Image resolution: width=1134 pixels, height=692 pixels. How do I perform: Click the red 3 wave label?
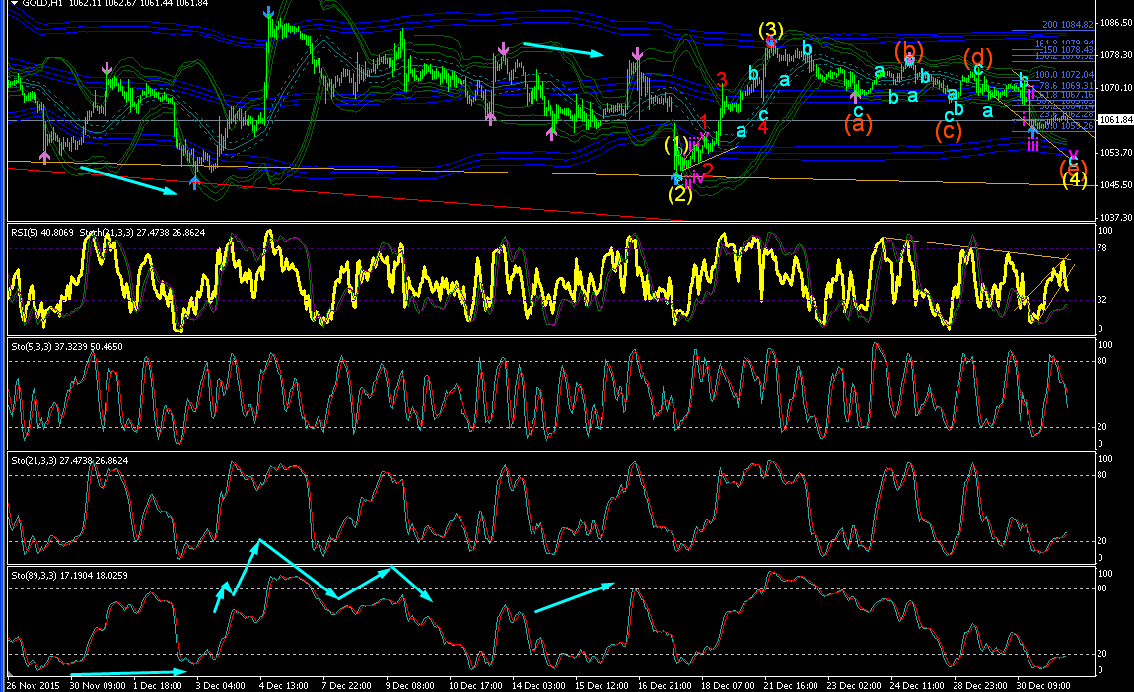722,80
